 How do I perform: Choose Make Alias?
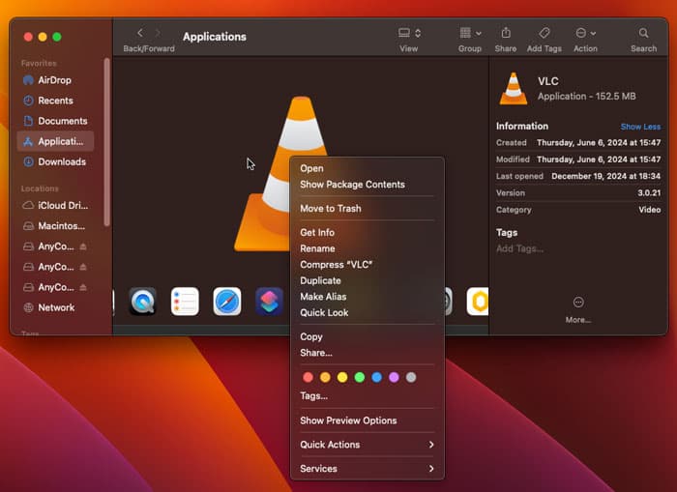click(x=367, y=297)
